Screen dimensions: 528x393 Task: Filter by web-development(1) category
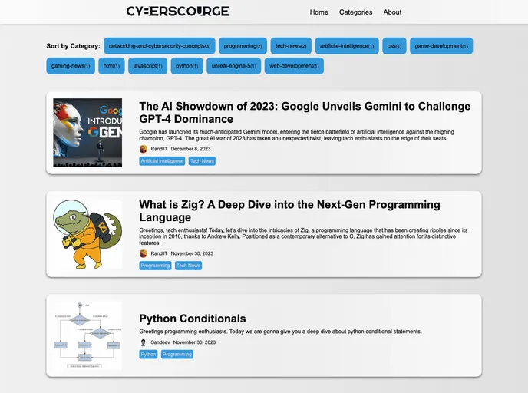pyautogui.click(x=294, y=66)
